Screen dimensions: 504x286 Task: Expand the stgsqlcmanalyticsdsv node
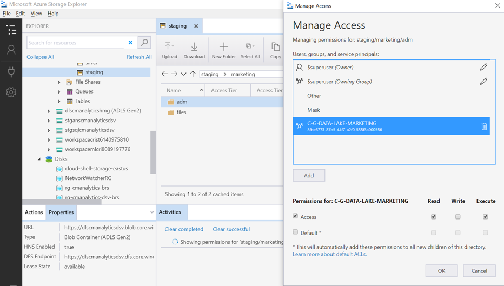[x=49, y=130]
